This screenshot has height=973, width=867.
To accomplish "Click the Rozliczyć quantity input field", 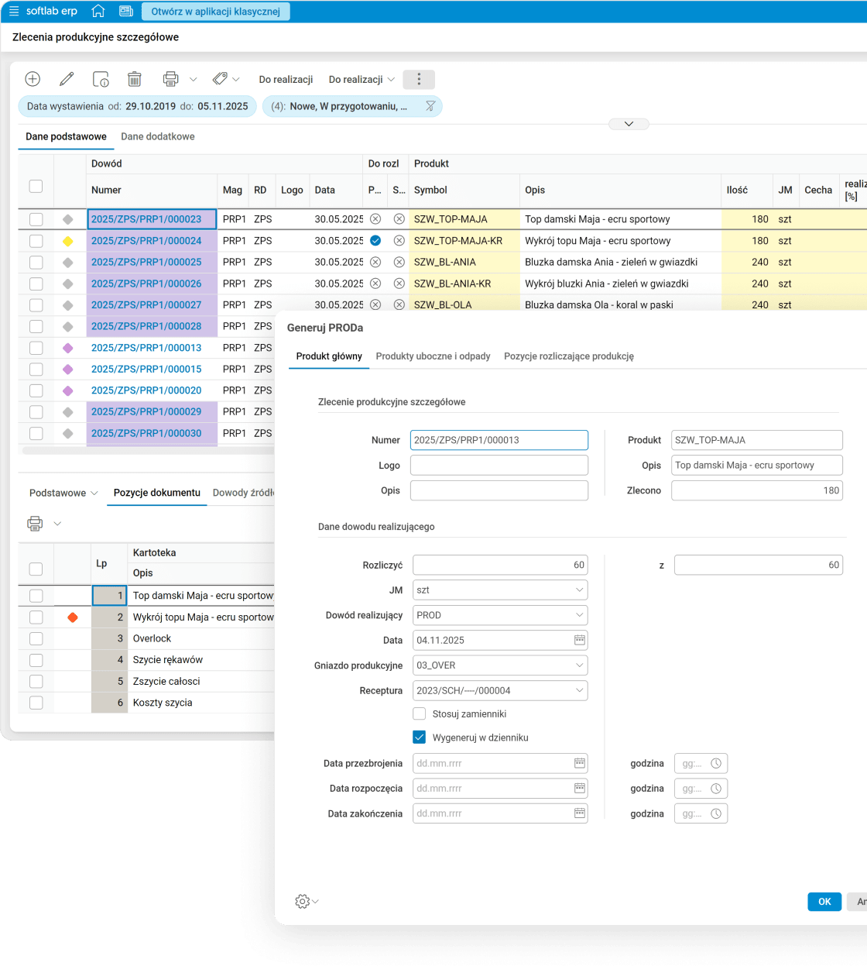I will tap(499, 565).
